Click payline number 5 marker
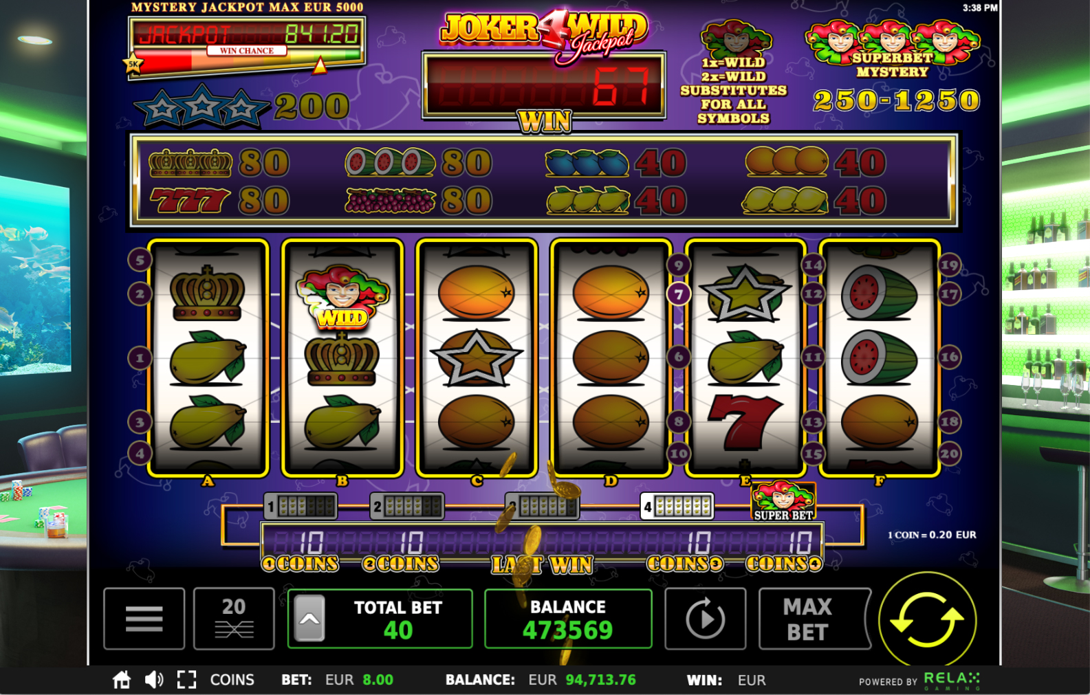Image resolution: width=1090 pixels, height=695 pixels. coord(140,260)
